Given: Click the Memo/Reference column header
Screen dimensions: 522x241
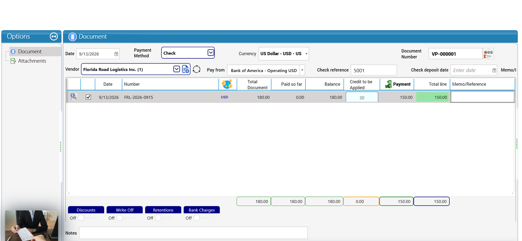Looking at the screenshot, I should coord(482,84).
